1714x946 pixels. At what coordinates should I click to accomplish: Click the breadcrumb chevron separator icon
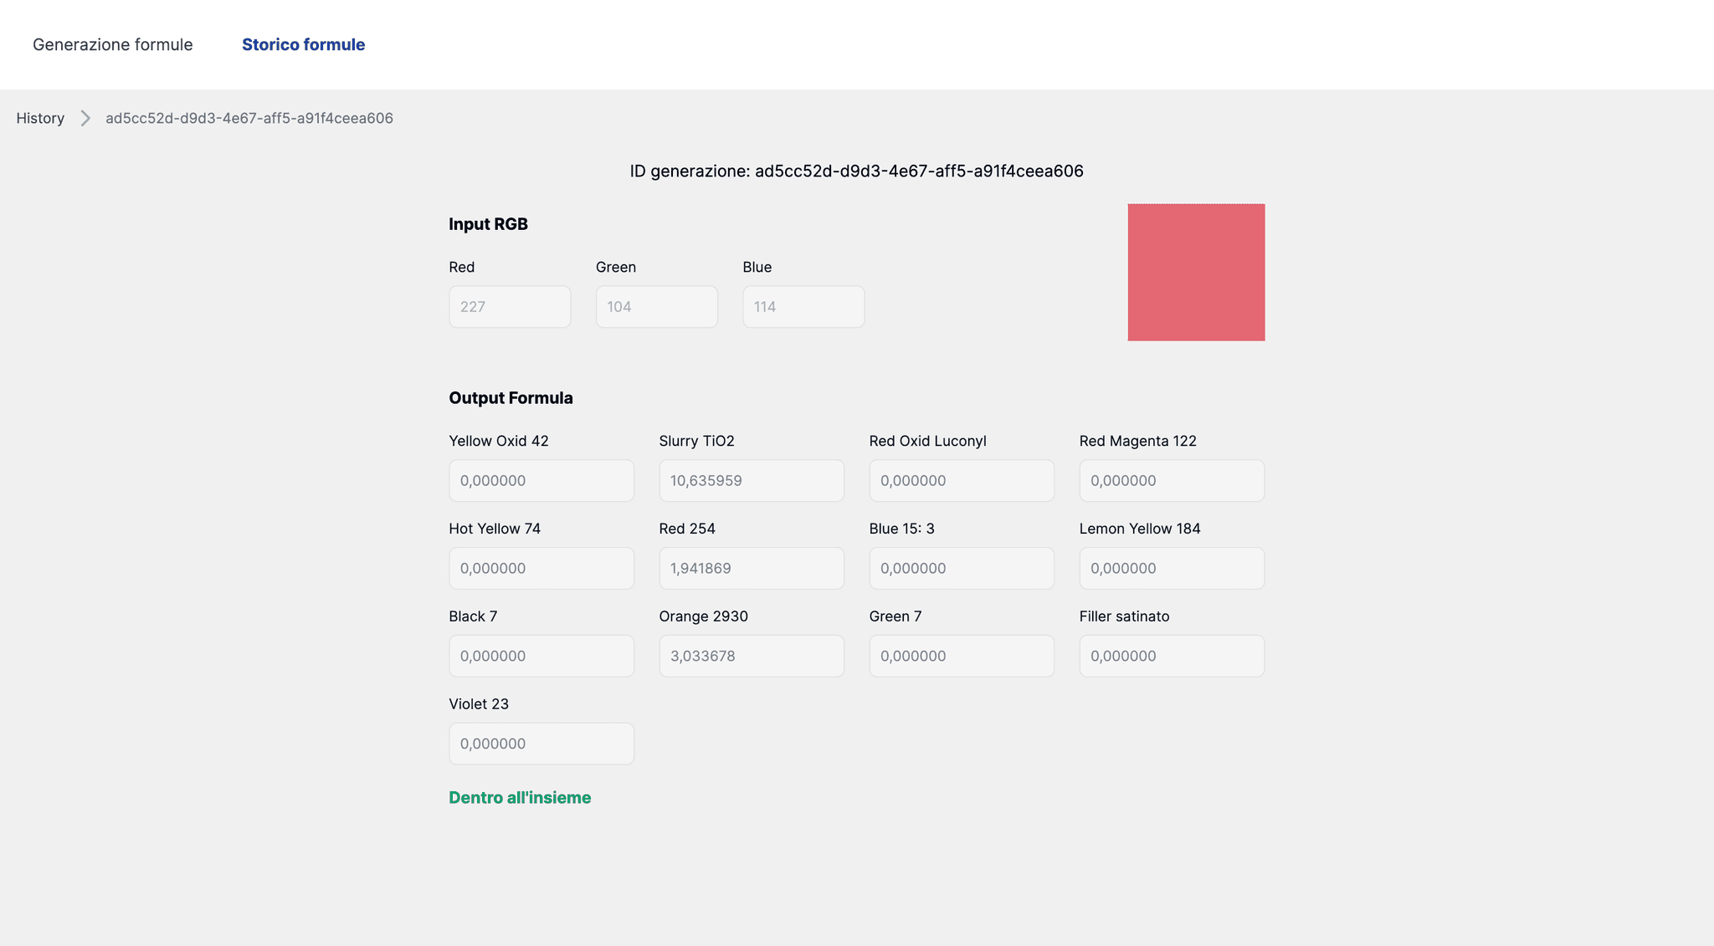(85, 118)
